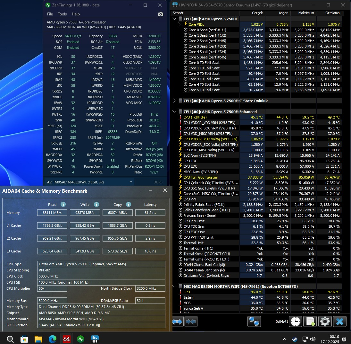This screenshot has height=344, width=351.
Task: Click the clock icon beside Infinity Fabric Saati (FCLK)
Action: click(x=180, y=205)
